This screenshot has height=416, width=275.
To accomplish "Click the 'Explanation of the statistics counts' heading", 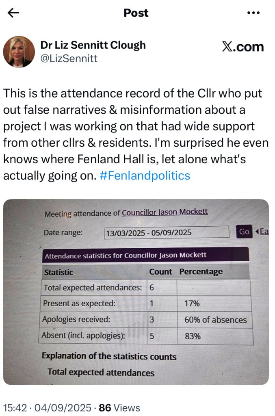I will pyautogui.click(x=109, y=357).
